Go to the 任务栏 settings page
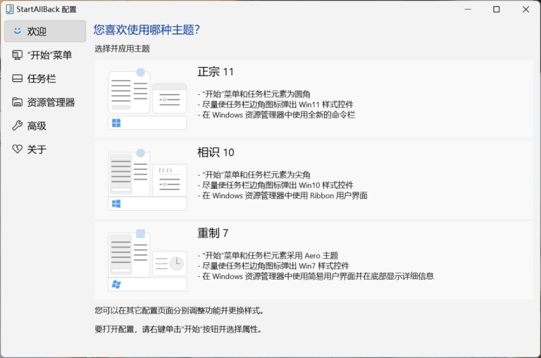 pos(45,78)
